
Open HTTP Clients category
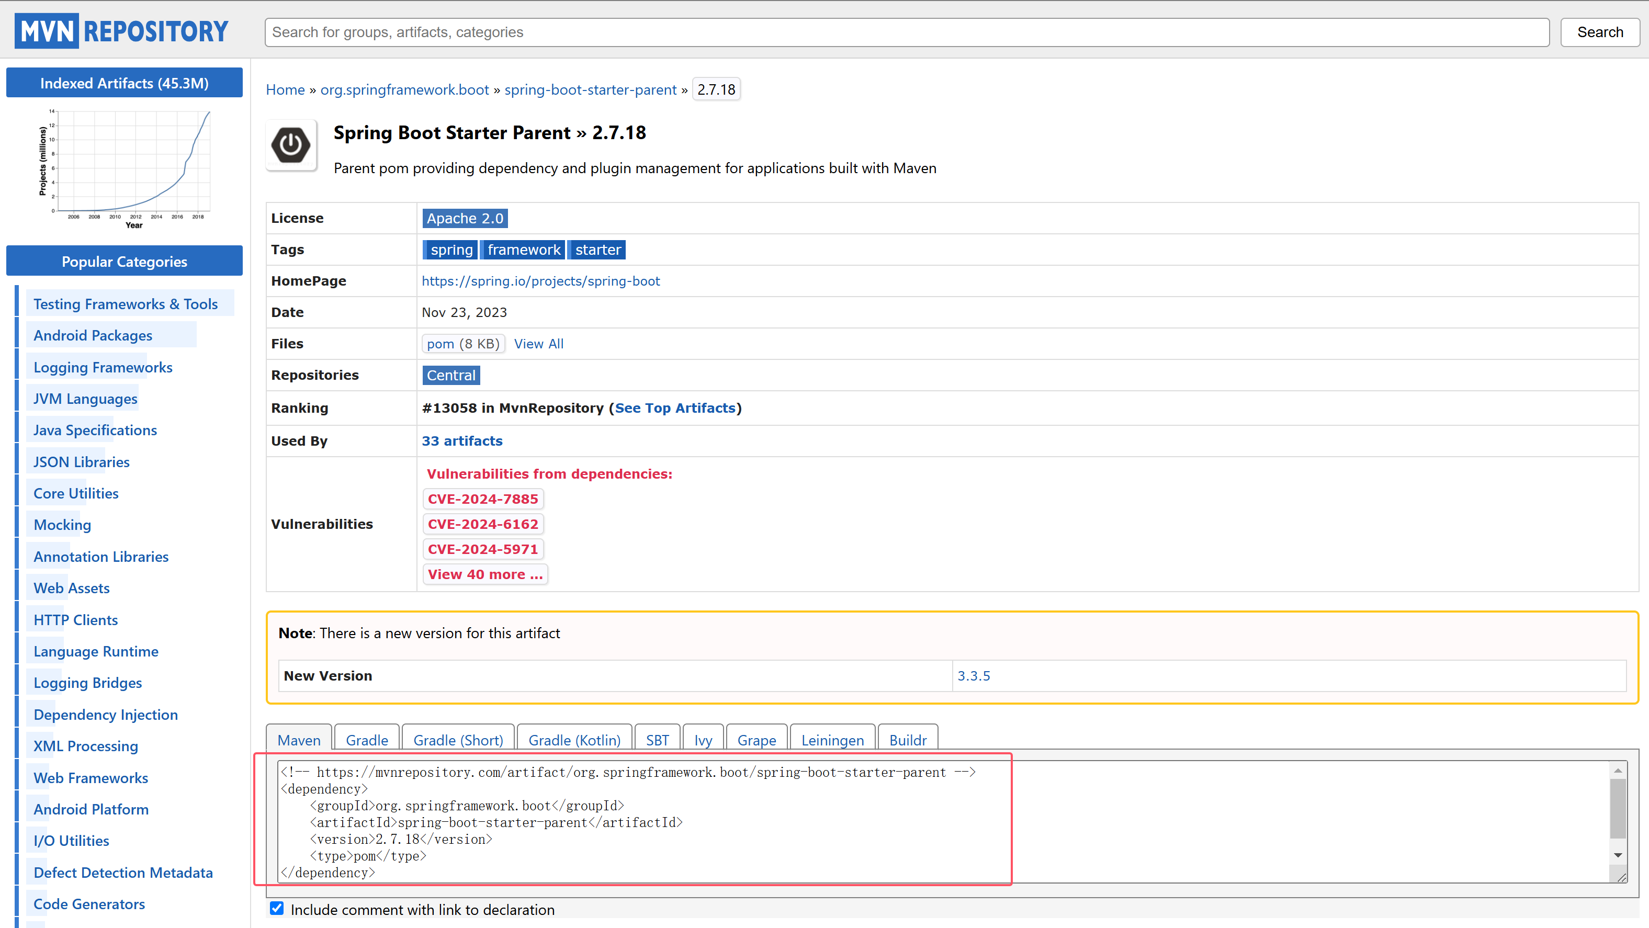pyautogui.click(x=75, y=620)
